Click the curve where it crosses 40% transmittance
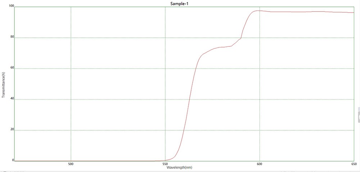Image resolution: width=360 pixels, height=172 pixels. [x=188, y=99]
